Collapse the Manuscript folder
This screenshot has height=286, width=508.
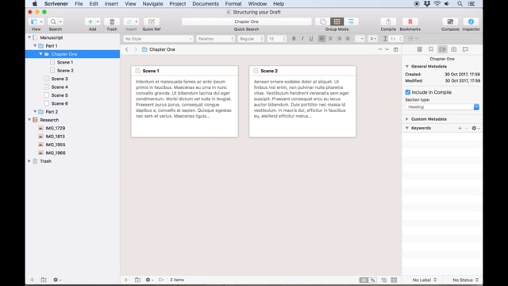coord(29,37)
